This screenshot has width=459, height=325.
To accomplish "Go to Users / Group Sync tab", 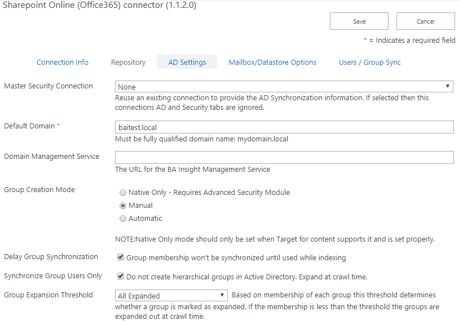I will pos(369,63).
